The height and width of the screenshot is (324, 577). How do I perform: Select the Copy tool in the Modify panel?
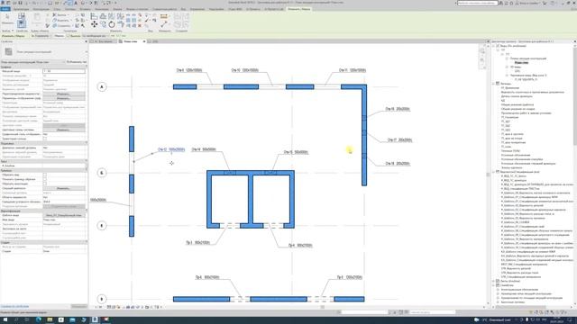tap(103, 24)
